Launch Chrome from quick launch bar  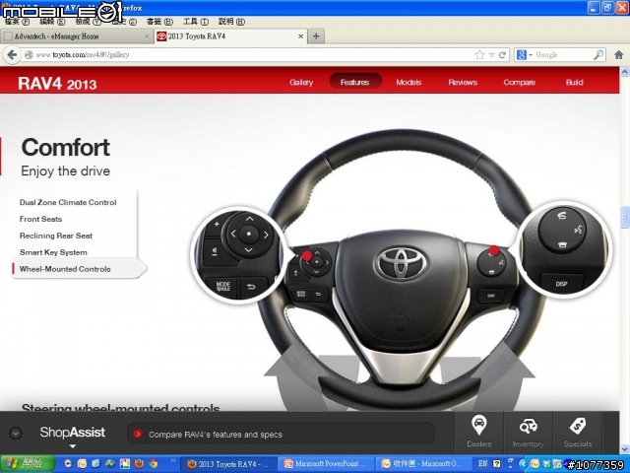[154, 464]
